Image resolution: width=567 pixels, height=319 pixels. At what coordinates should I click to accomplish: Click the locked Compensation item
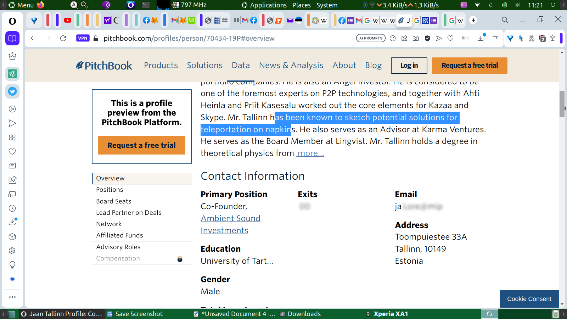[142, 259]
